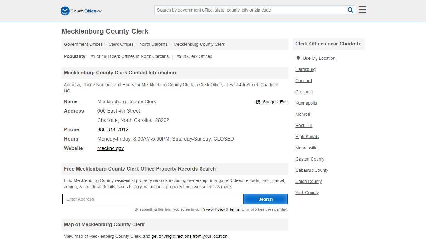The width and height of the screenshot is (426, 239).
Task: Click the location pin icon
Action: (x=298, y=58)
